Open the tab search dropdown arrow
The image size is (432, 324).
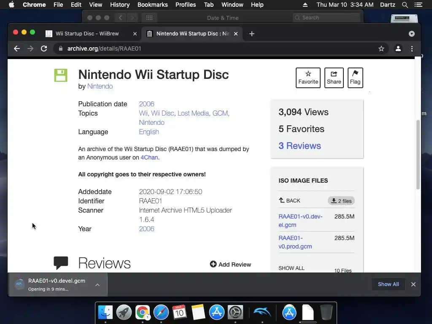[x=412, y=34]
